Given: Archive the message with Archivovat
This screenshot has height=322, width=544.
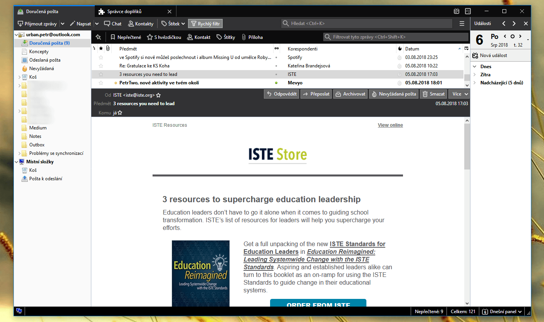Looking at the screenshot, I should [x=350, y=94].
